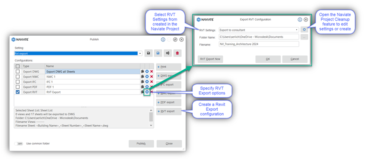Check the Export DWG checkbox
The height and width of the screenshot is (160, 365).
click(x=18, y=72)
